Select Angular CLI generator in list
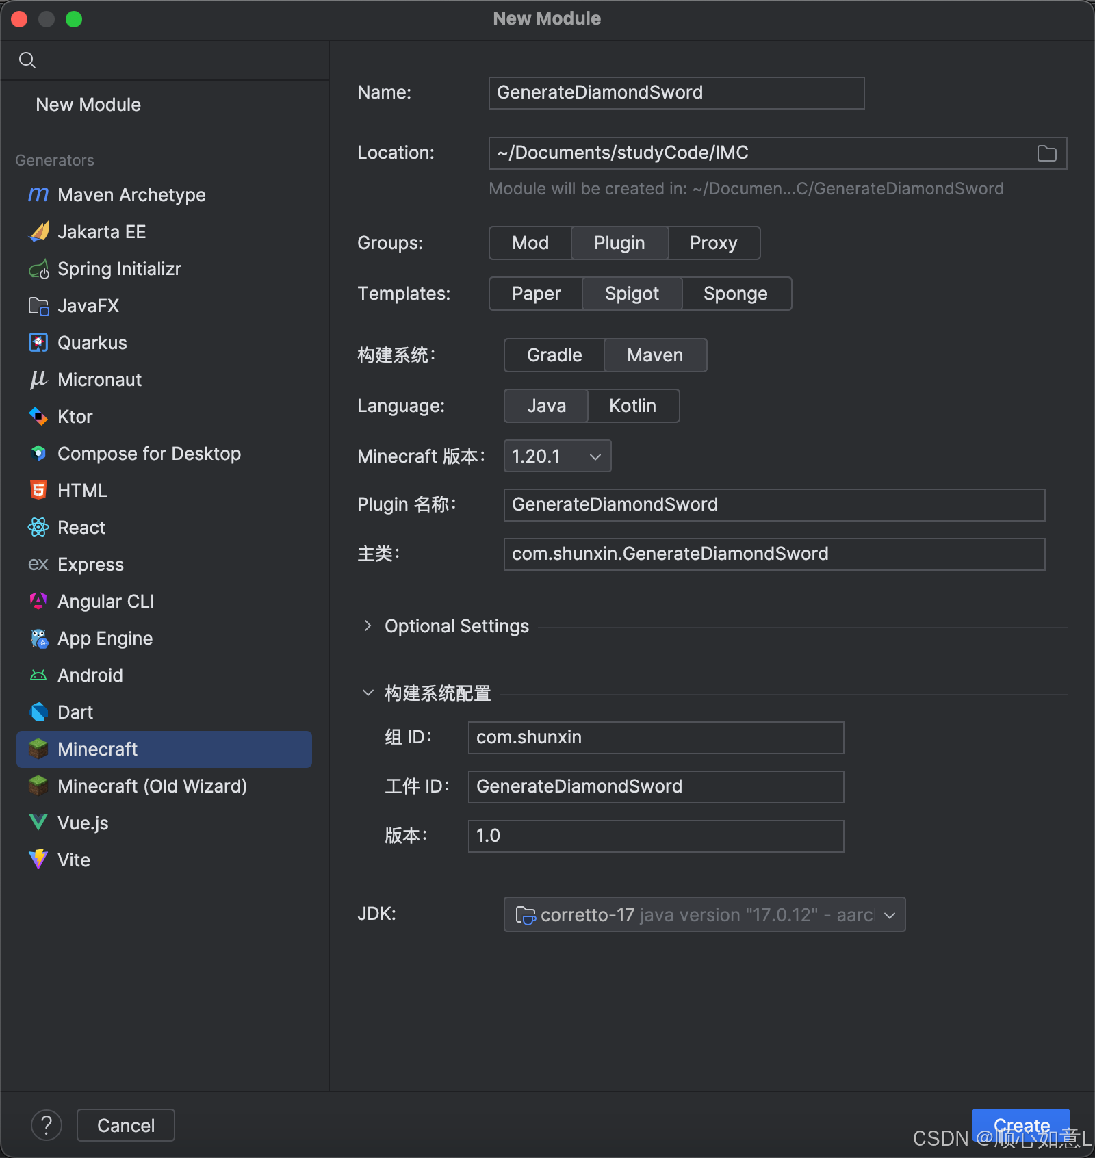 click(x=164, y=602)
